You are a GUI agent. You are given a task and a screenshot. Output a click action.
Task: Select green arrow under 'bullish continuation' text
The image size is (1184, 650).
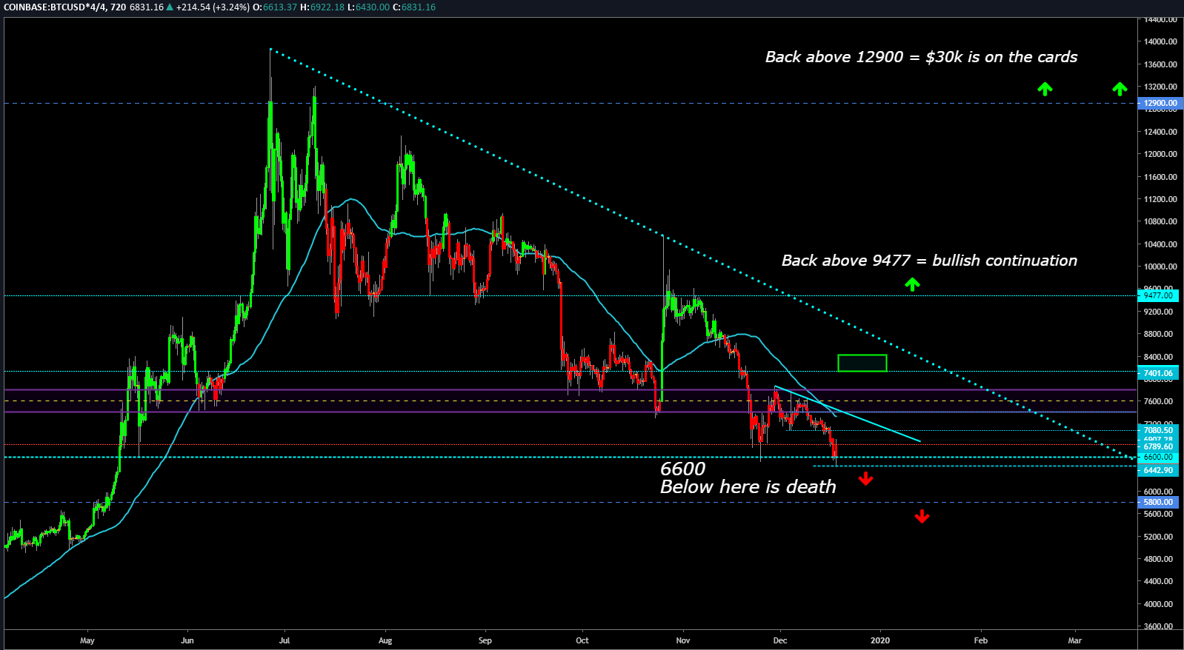(912, 284)
